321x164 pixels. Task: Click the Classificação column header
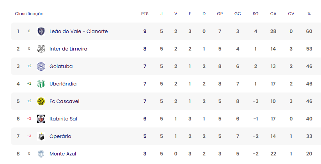point(29,14)
